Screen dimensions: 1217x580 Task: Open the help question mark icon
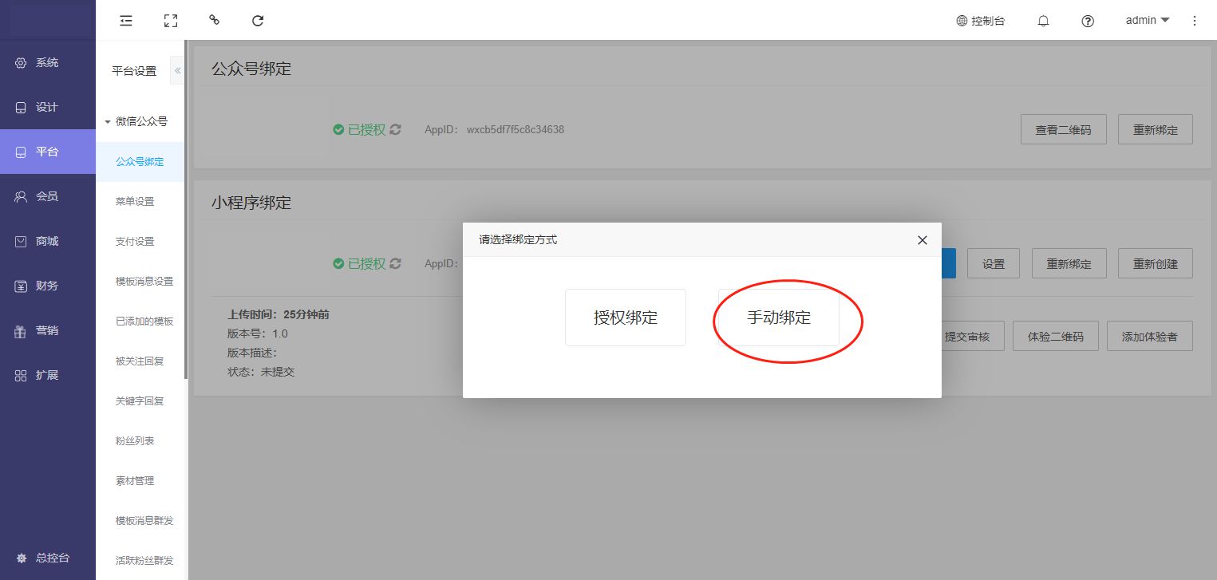[1087, 22]
